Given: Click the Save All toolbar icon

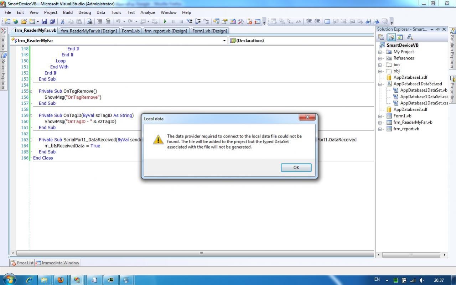Looking at the screenshot, I should tap(52, 21).
